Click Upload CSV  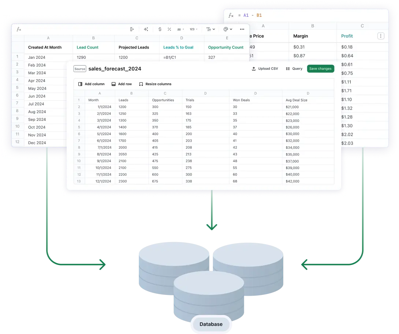tap(265, 69)
